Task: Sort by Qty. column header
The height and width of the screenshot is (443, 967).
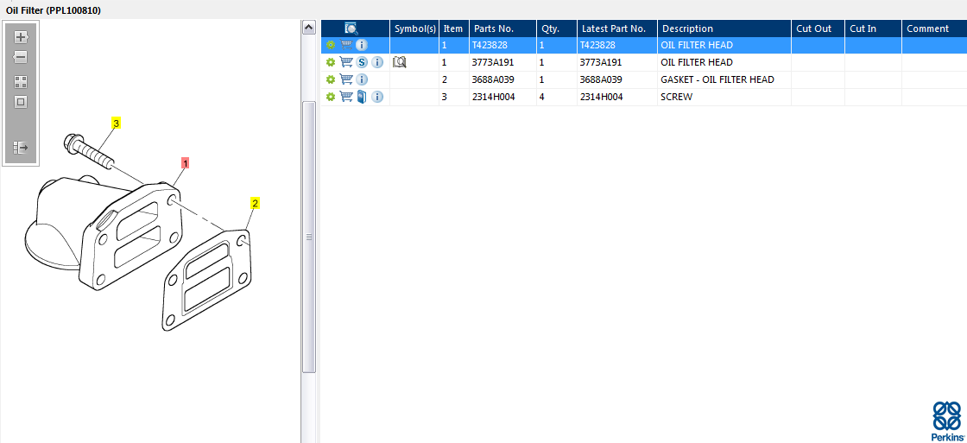Action: [x=557, y=28]
